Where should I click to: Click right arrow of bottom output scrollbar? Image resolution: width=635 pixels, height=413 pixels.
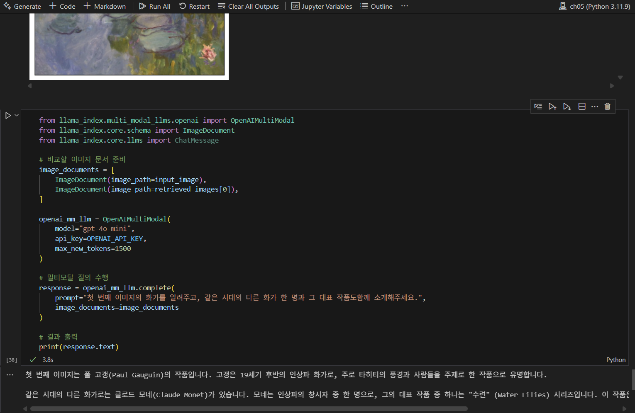pyautogui.click(x=624, y=409)
